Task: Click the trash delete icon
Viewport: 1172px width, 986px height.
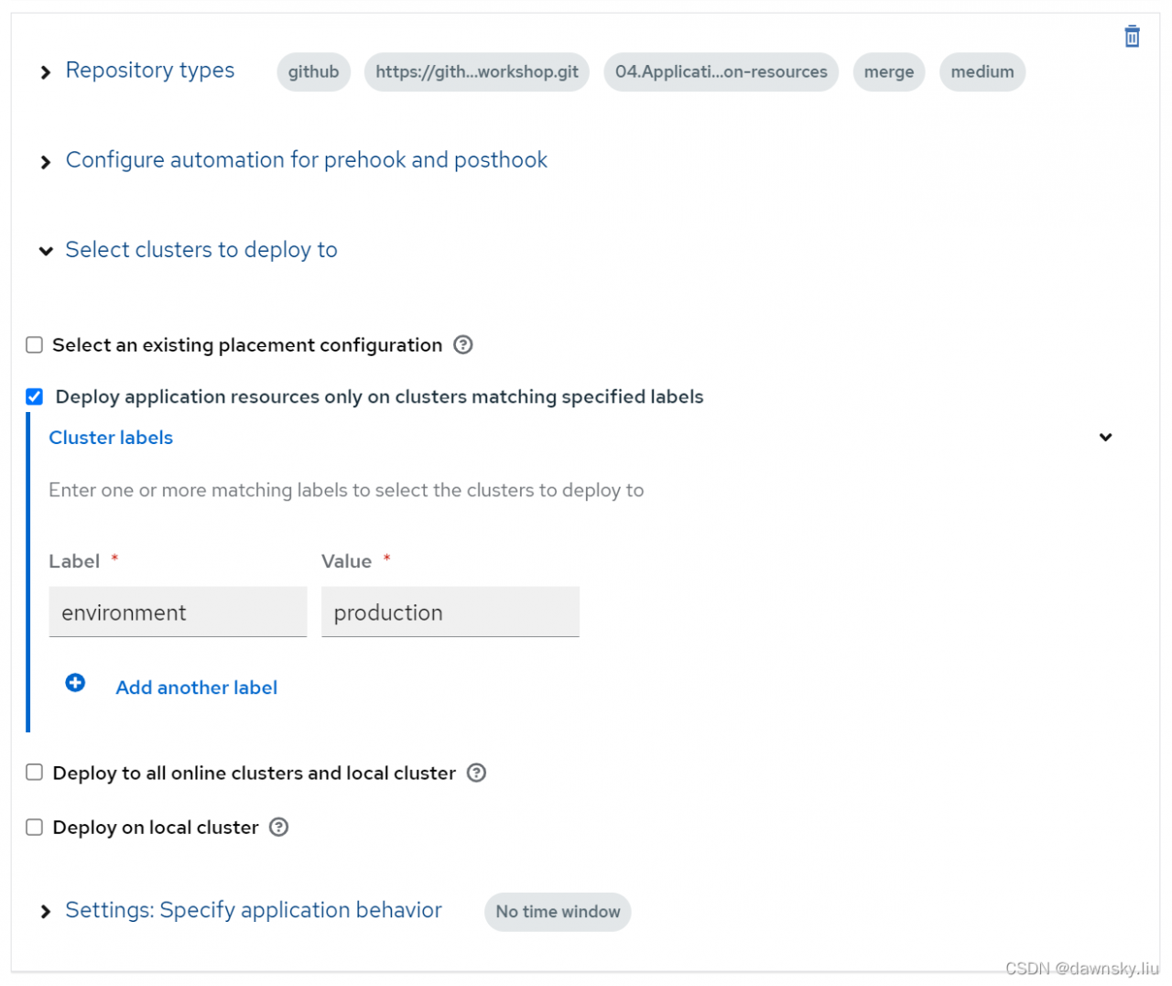Action: 1132,37
